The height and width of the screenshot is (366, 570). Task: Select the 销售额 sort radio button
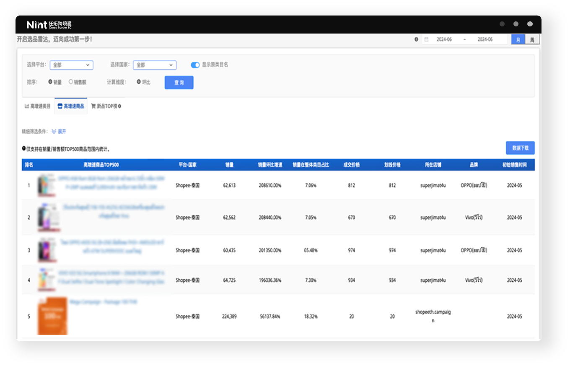(71, 82)
